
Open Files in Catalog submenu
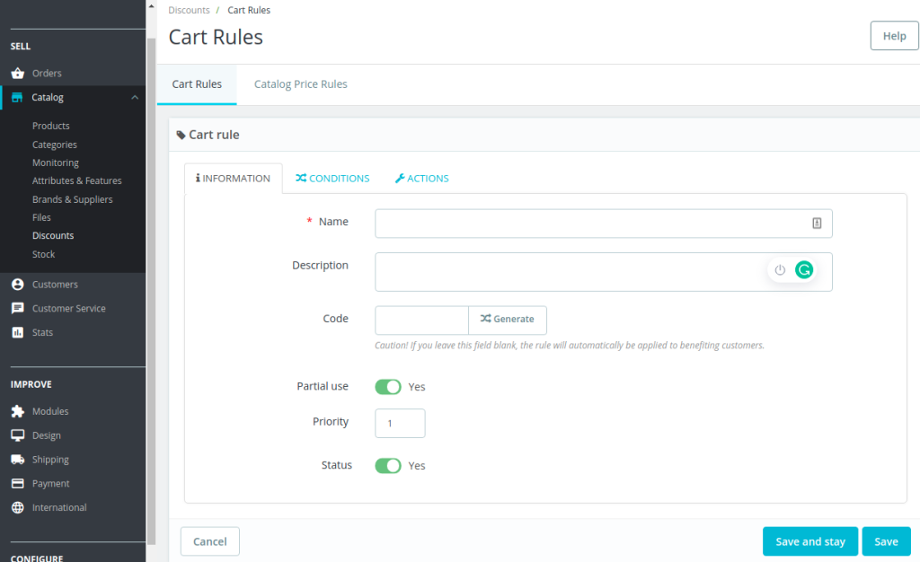(x=41, y=217)
